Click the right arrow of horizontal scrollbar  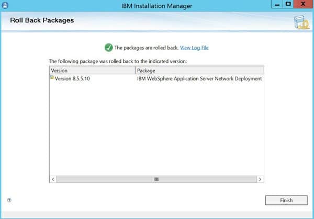pyautogui.click(x=260, y=179)
